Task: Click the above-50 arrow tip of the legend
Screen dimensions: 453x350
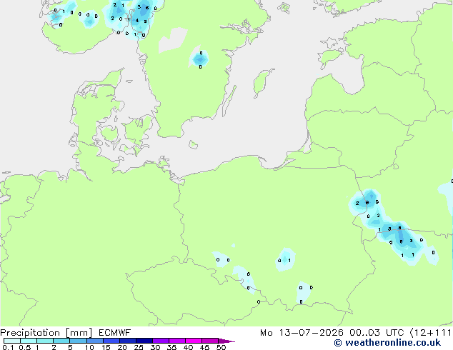Action: [226, 341]
